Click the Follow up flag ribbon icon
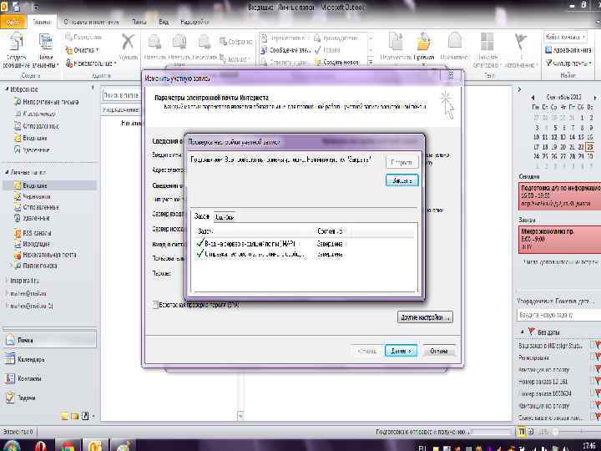601x451 pixels. coord(520,43)
